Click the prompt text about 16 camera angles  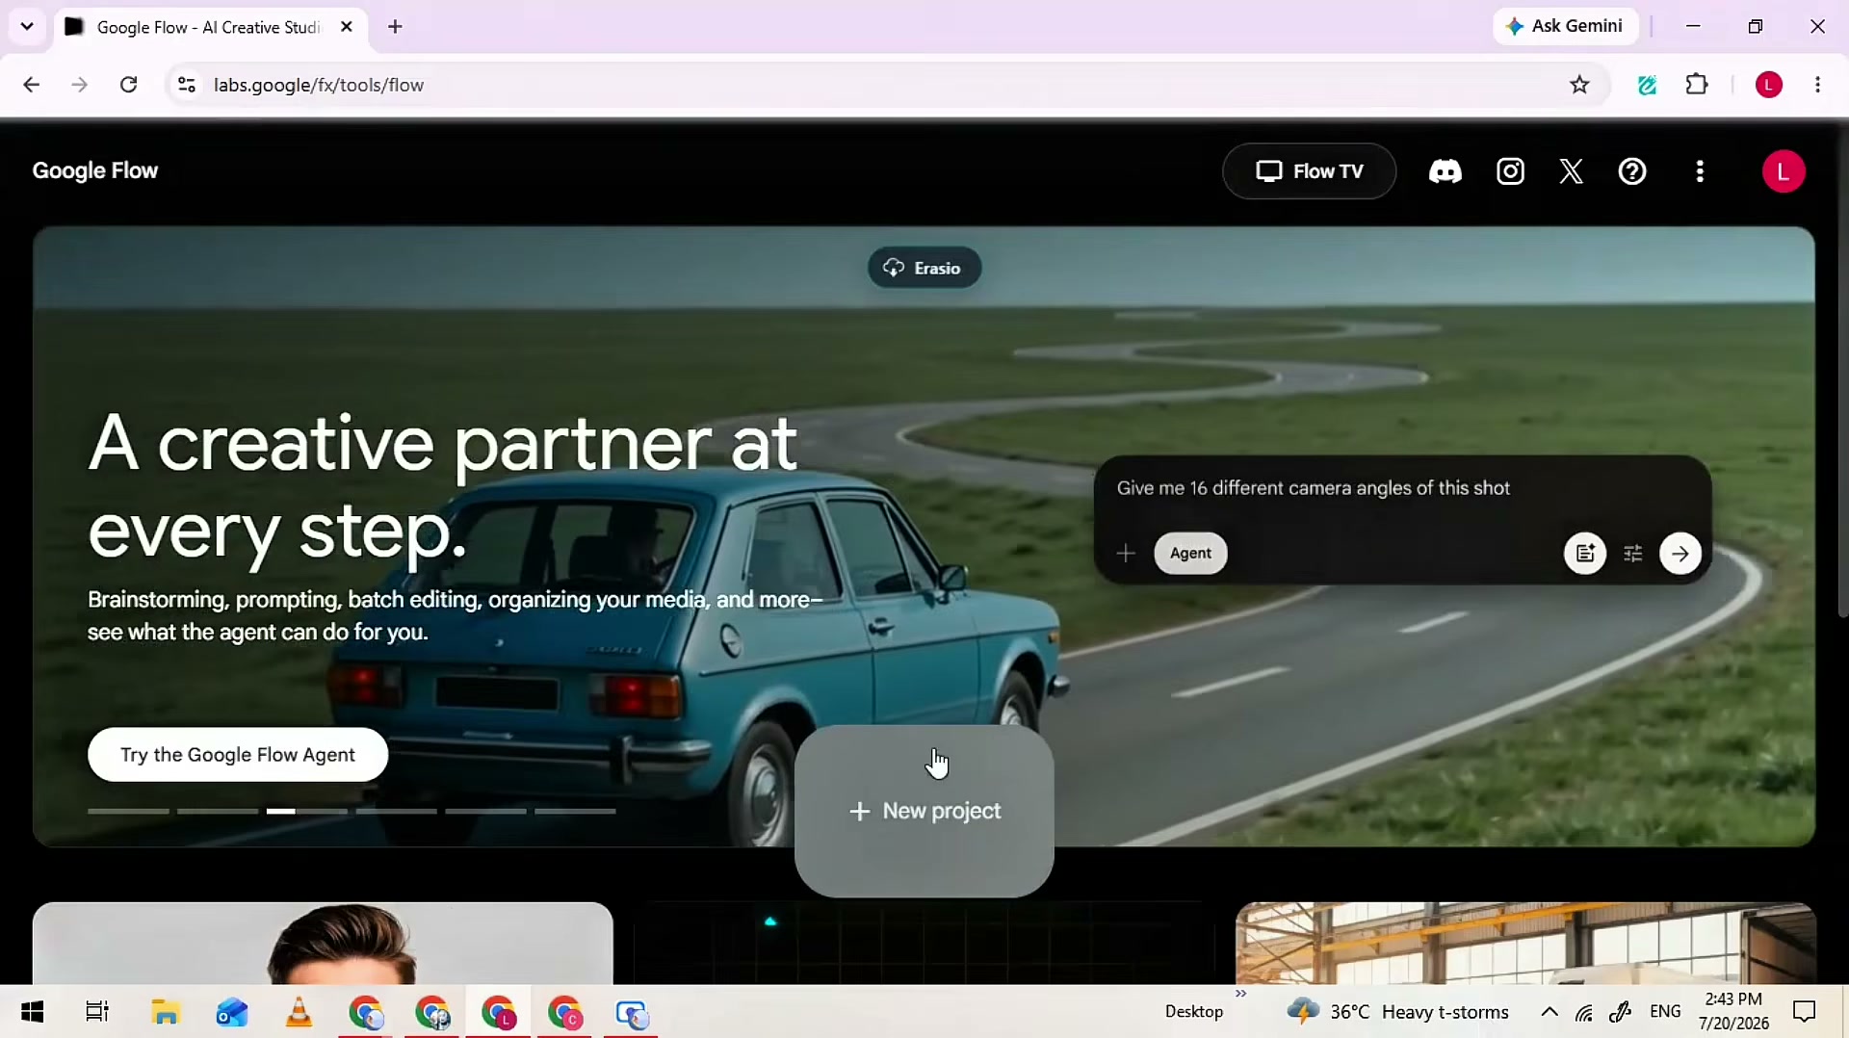[x=1313, y=488]
